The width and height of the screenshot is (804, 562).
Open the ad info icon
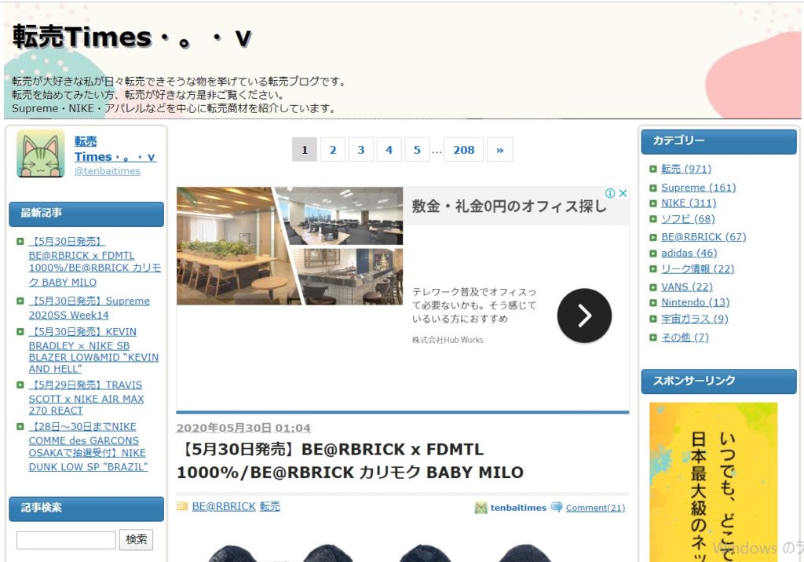click(x=610, y=193)
